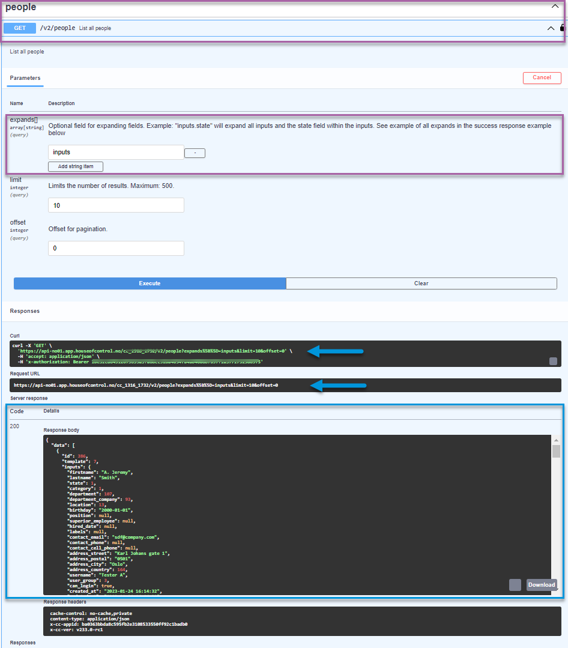Open the /v2/people endpoint path
Screen dimensions: 568x648
click(58, 28)
